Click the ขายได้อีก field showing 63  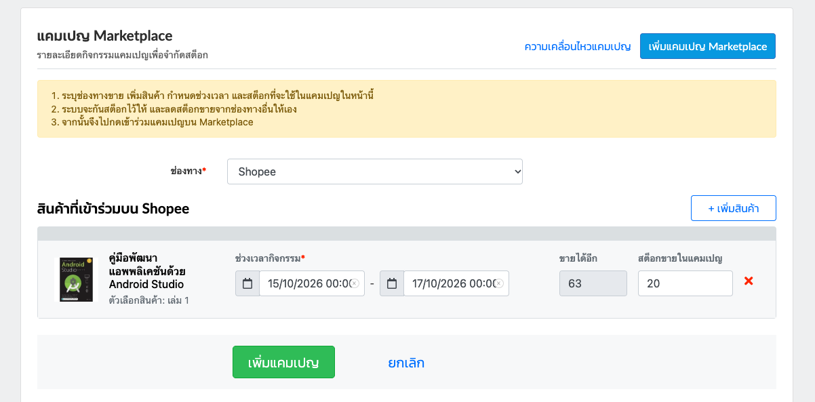pyautogui.click(x=593, y=283)
